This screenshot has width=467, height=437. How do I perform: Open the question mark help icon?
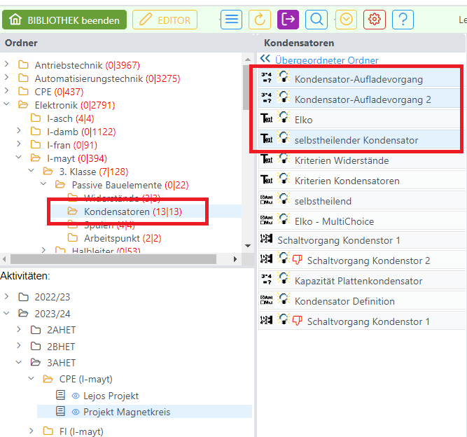pos(403,20)
